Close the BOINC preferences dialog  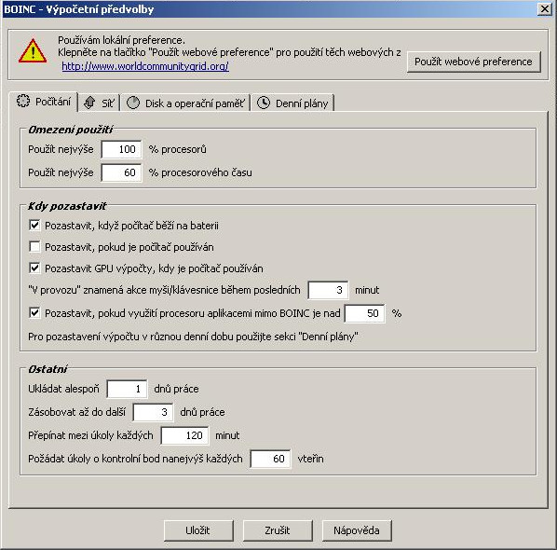tap(545, 9)
